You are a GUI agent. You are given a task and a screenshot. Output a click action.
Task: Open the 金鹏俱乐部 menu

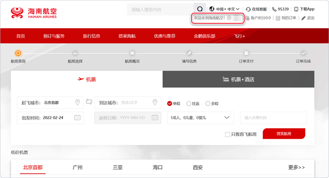[204, 36]
